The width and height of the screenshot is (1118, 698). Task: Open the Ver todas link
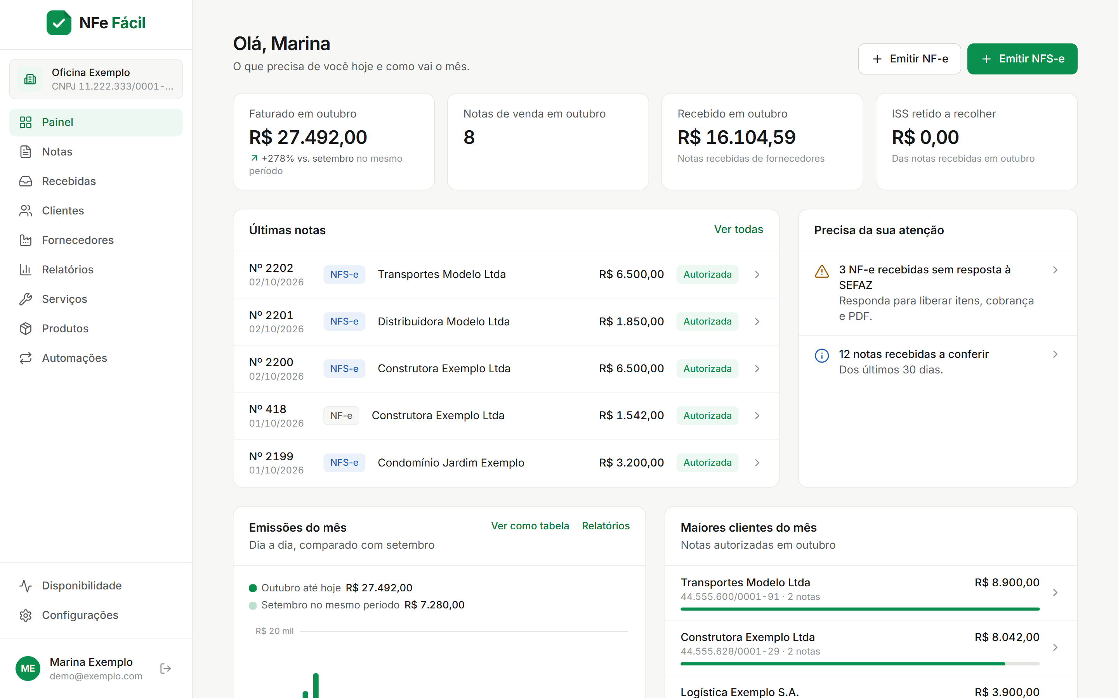tap(738, 230)
